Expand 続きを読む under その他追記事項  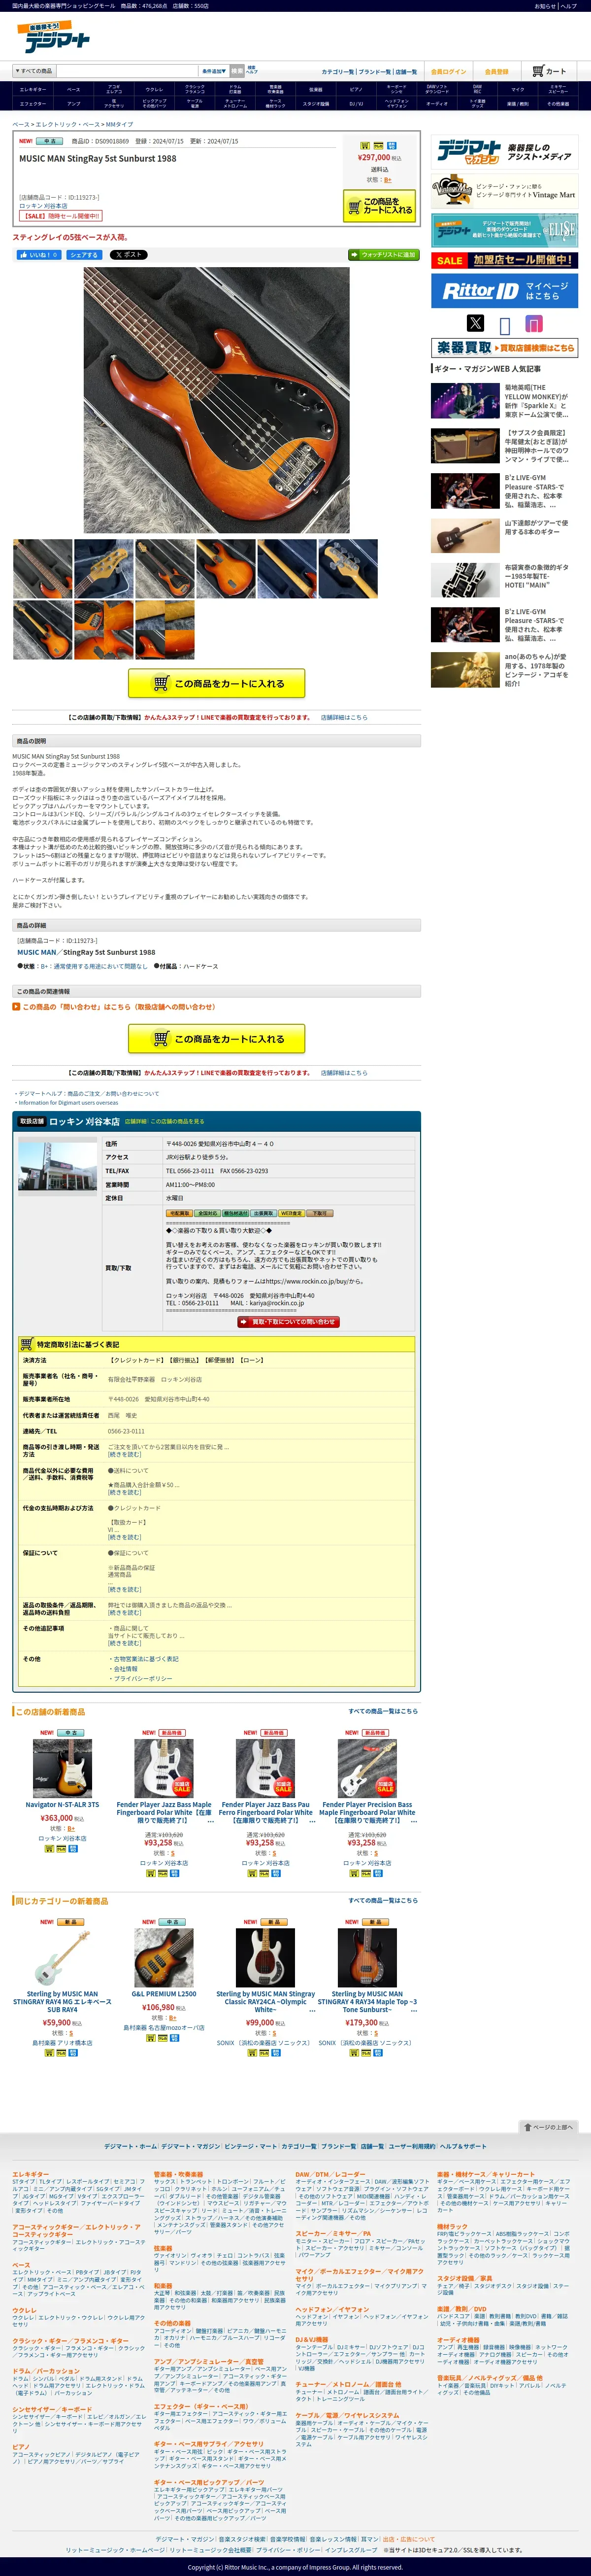point(125,1643)
